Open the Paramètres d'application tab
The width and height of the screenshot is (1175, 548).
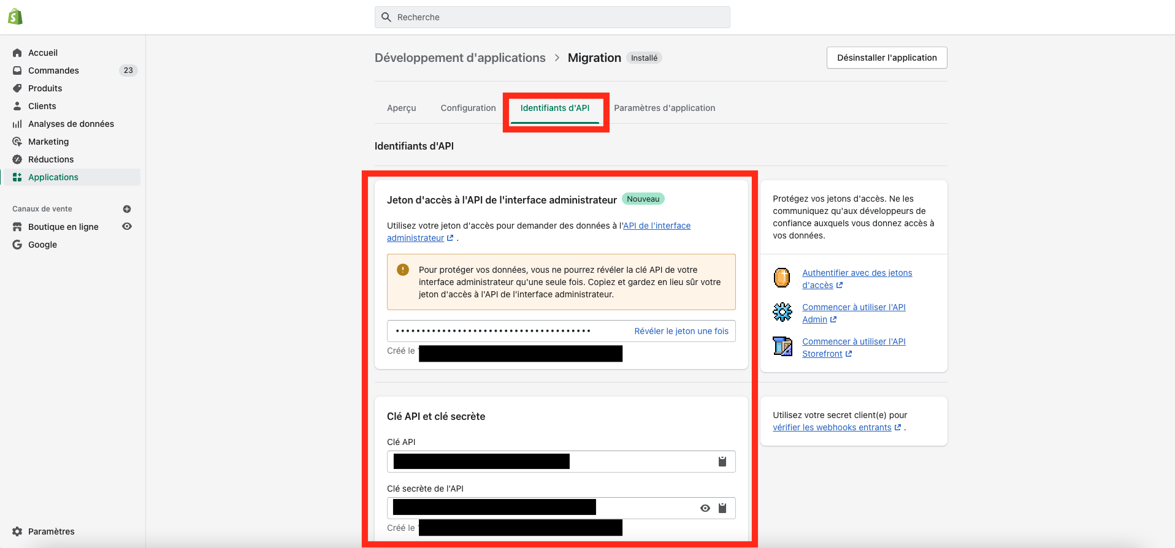[665, 108]
